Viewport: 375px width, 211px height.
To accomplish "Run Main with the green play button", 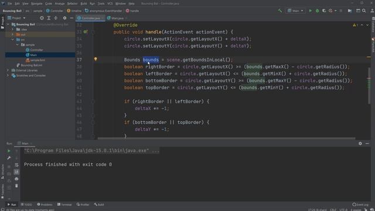I will [x=310, y=11].
